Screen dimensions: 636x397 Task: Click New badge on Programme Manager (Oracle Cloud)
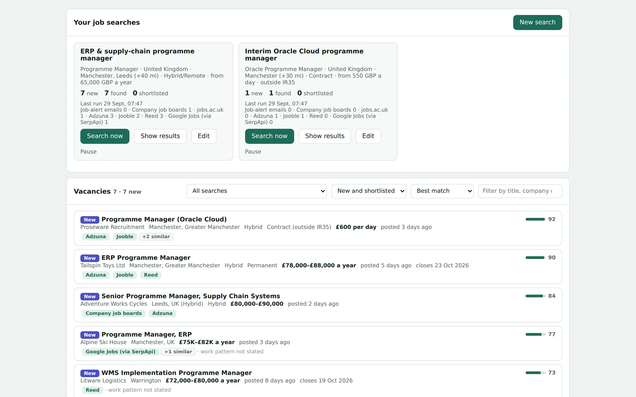point(90,220)
